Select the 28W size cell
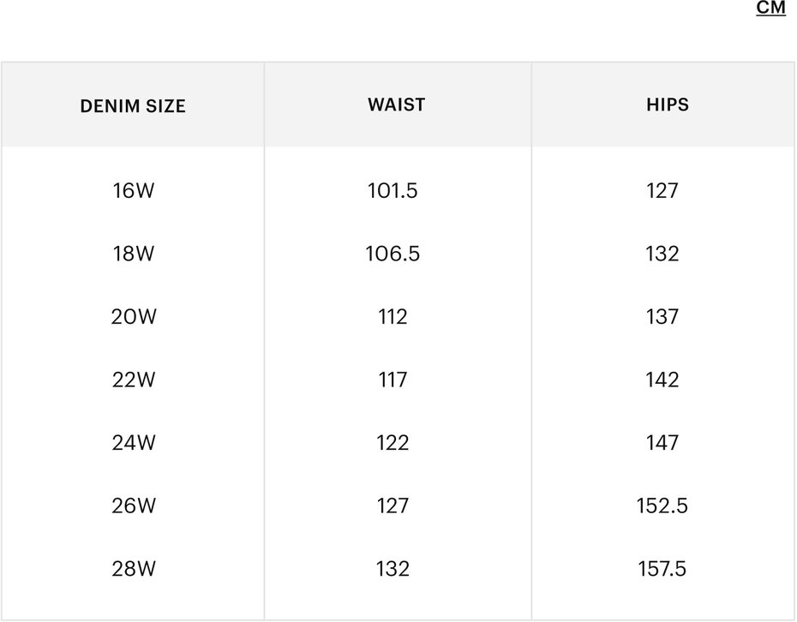This screenshot has height=622, width=797. click(134, 569)
